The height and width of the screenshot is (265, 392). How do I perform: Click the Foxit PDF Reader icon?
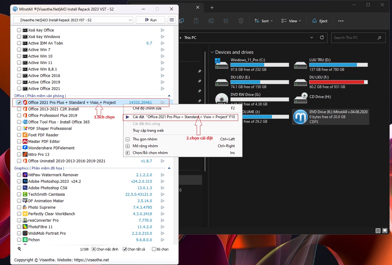pos(25,135)
